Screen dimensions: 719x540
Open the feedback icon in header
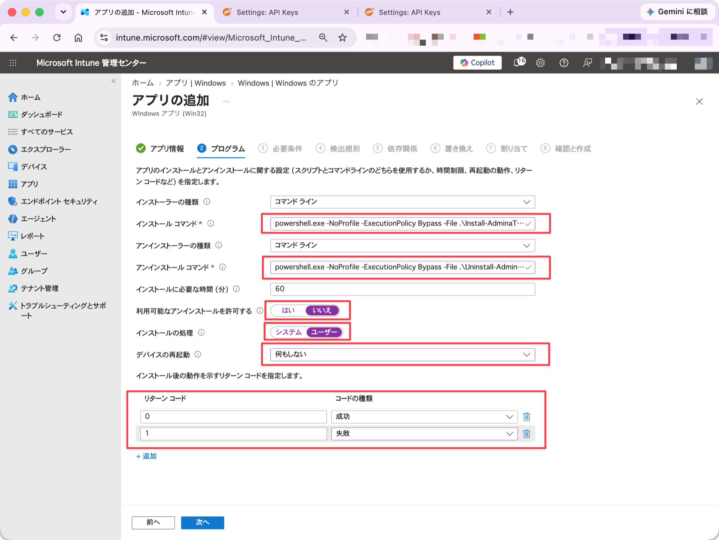(x=587, y=63)
